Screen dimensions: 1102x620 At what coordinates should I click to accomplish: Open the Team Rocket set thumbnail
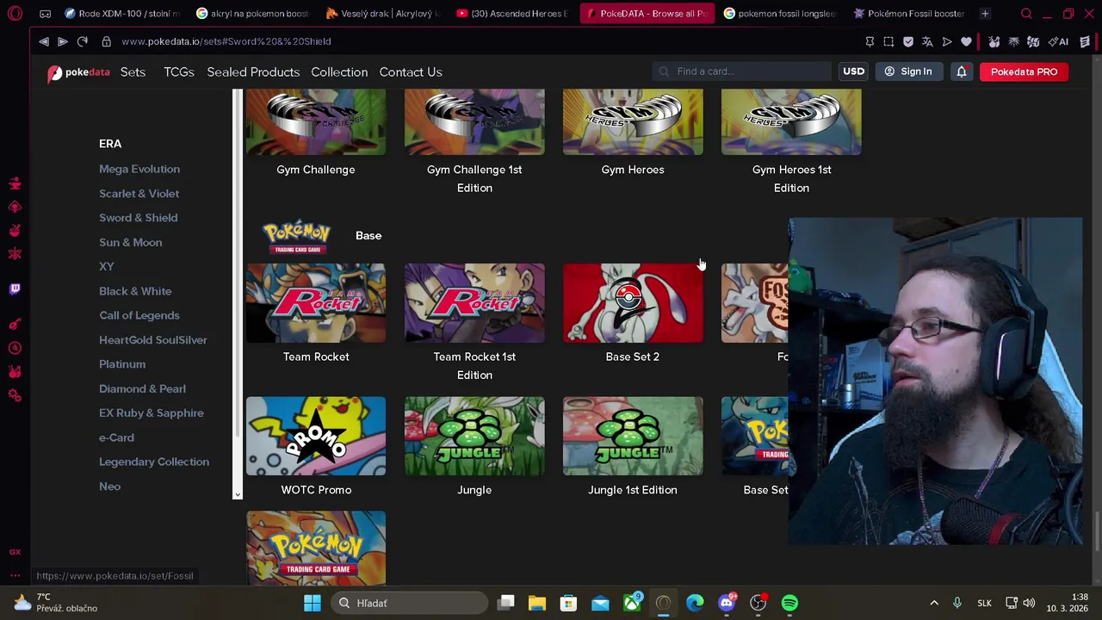click(x=316, y=303)
